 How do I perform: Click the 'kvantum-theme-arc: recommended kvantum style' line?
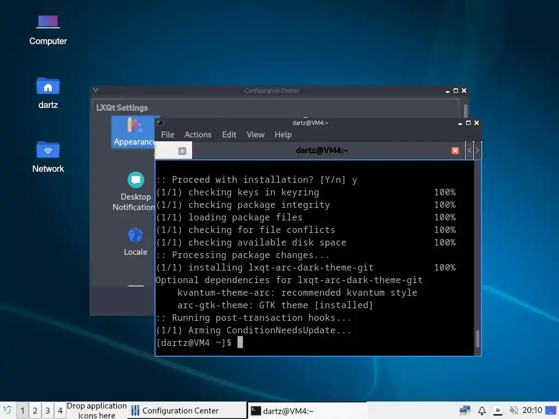point(297,292)
